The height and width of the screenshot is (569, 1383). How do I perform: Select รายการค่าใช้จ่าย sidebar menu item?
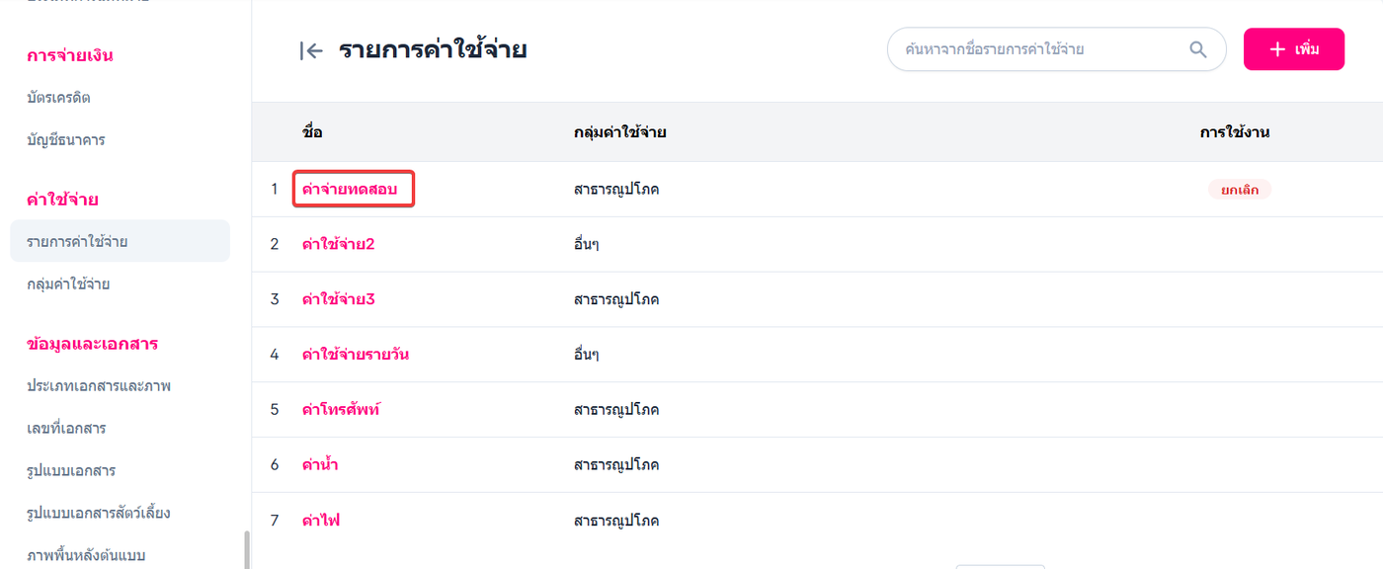[77, 242]
